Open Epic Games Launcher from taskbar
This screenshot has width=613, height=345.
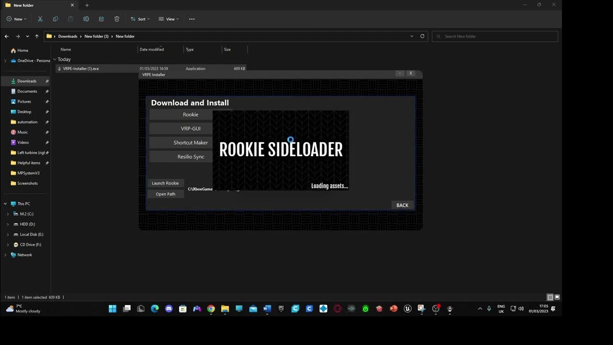coord(281,309)
